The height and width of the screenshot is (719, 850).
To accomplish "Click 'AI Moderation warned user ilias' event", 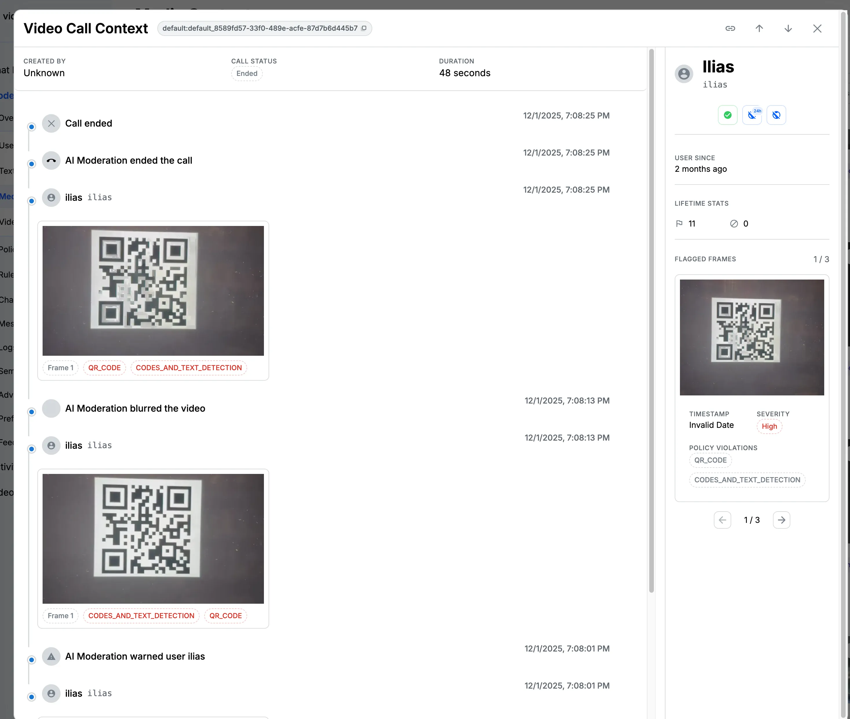I will click(135, 656).
